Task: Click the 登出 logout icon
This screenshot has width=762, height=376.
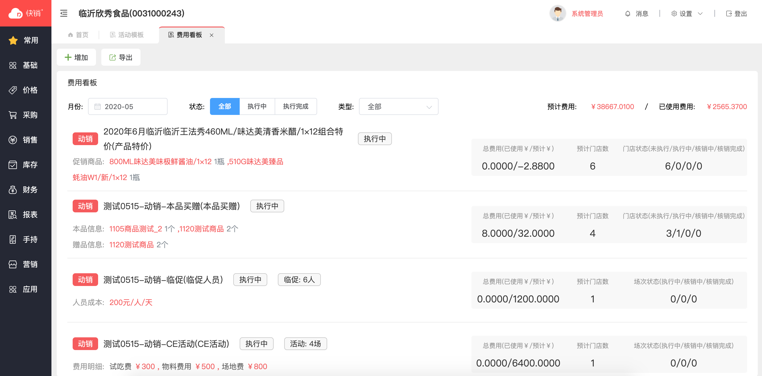Action: pos(729,14)
